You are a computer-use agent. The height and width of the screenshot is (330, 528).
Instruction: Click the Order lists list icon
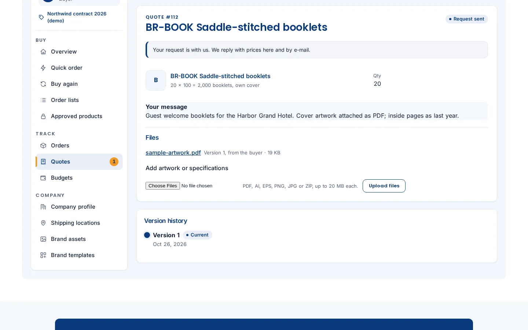tap(43, 100)
